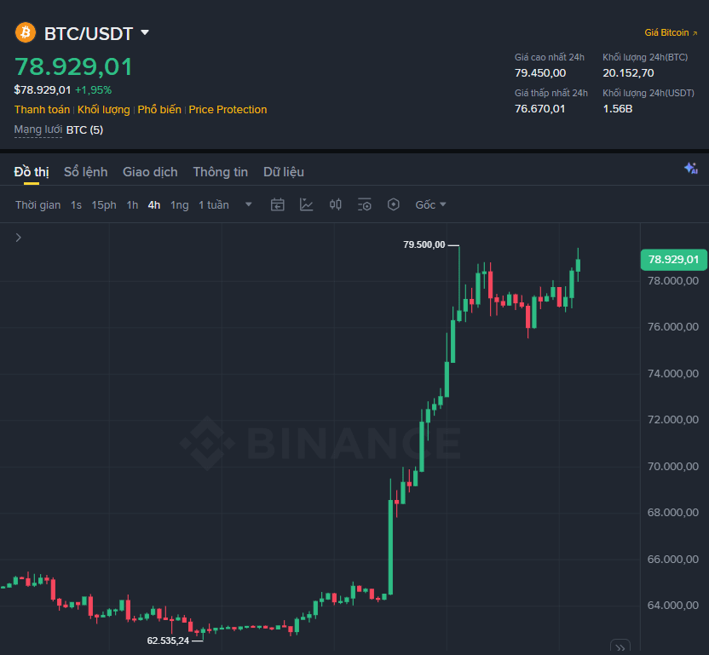The image size is (709, 655).
Task: Jump to latest candle double-arrow button
Action: click(x=620, y=647)
